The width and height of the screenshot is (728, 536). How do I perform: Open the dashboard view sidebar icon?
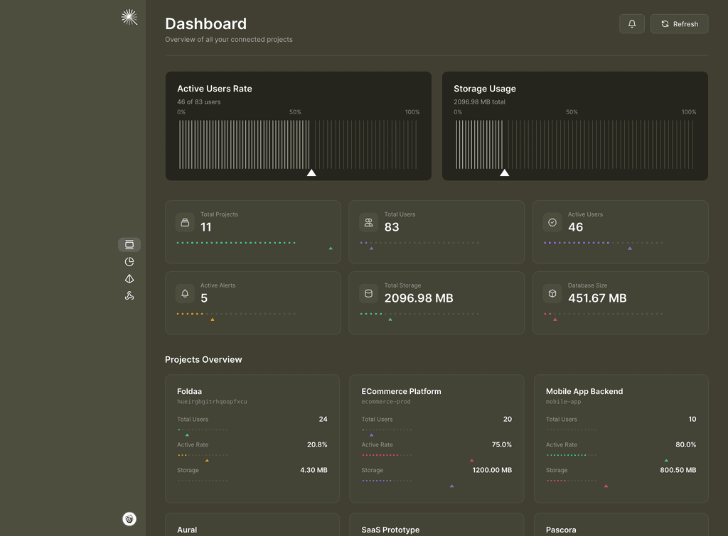(x=129, y=244)
